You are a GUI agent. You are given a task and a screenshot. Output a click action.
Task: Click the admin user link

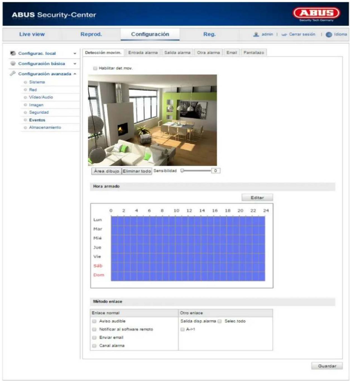point(267,34)
